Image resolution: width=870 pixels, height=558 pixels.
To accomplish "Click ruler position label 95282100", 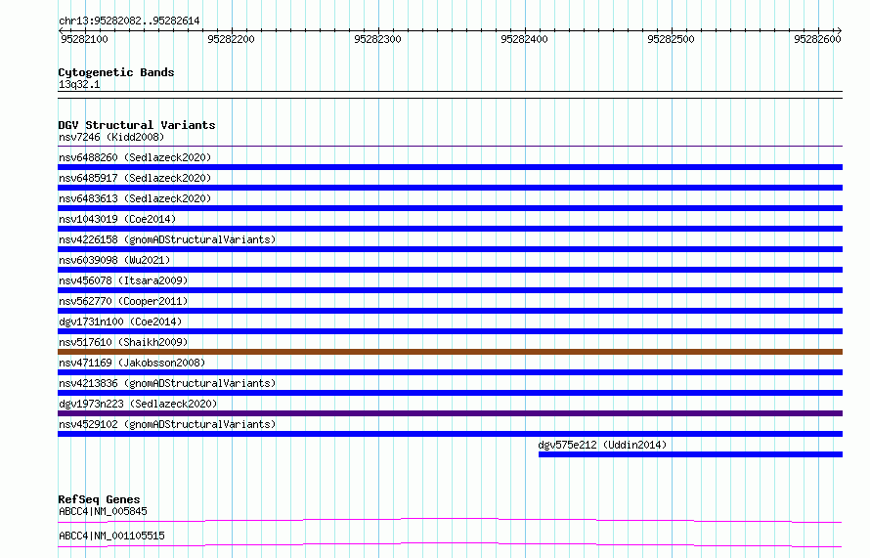I will (84, 39).
